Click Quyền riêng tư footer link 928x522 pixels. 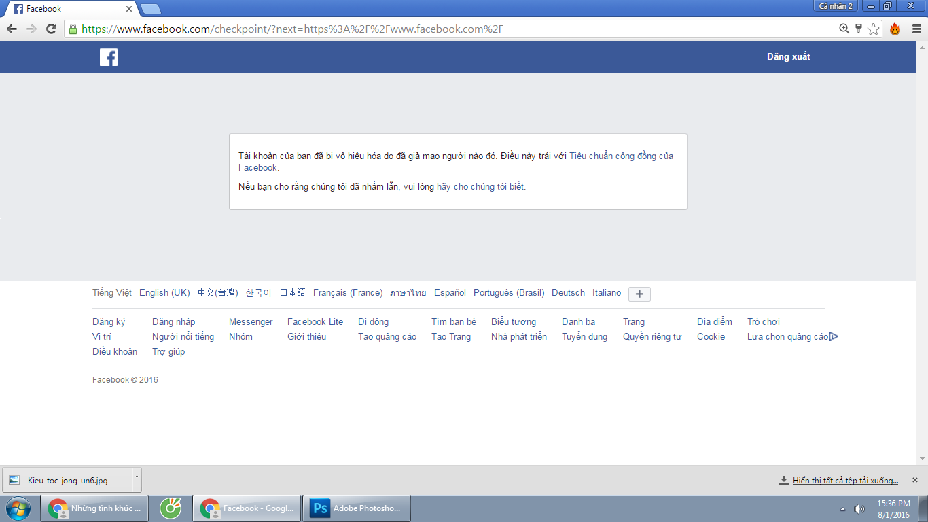tap(652, 337)
